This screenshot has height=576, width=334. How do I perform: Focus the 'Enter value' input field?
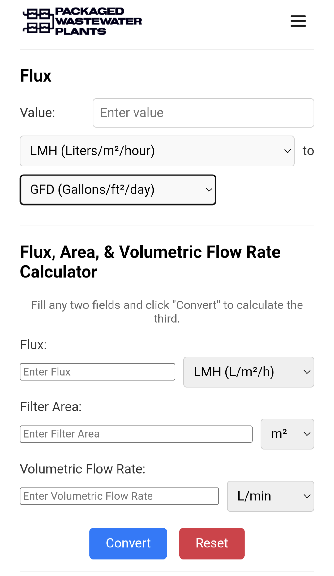click(203, 113)
